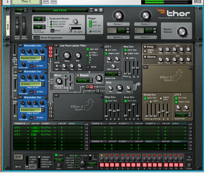Open the Filter 2 type selector arrow

pos(56,96)
